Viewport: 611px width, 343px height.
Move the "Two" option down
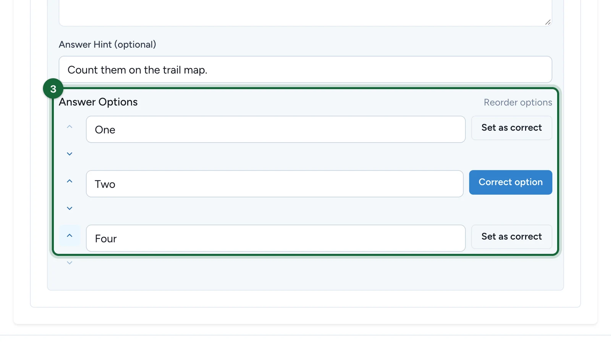tap(70, 208)
